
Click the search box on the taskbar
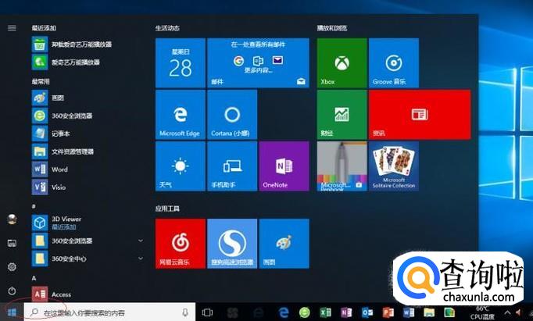(109, 312)
